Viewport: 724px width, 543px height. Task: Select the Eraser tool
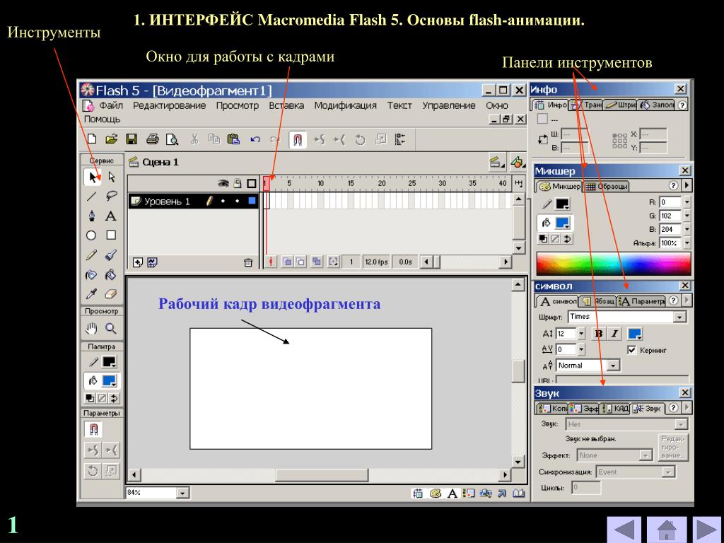coord(111,294)
